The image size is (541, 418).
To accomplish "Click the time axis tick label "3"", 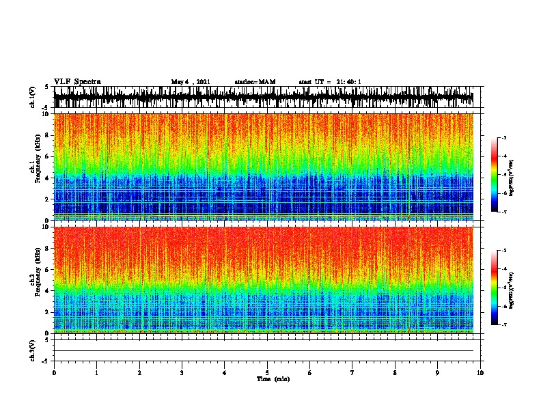I will [182, 372].
